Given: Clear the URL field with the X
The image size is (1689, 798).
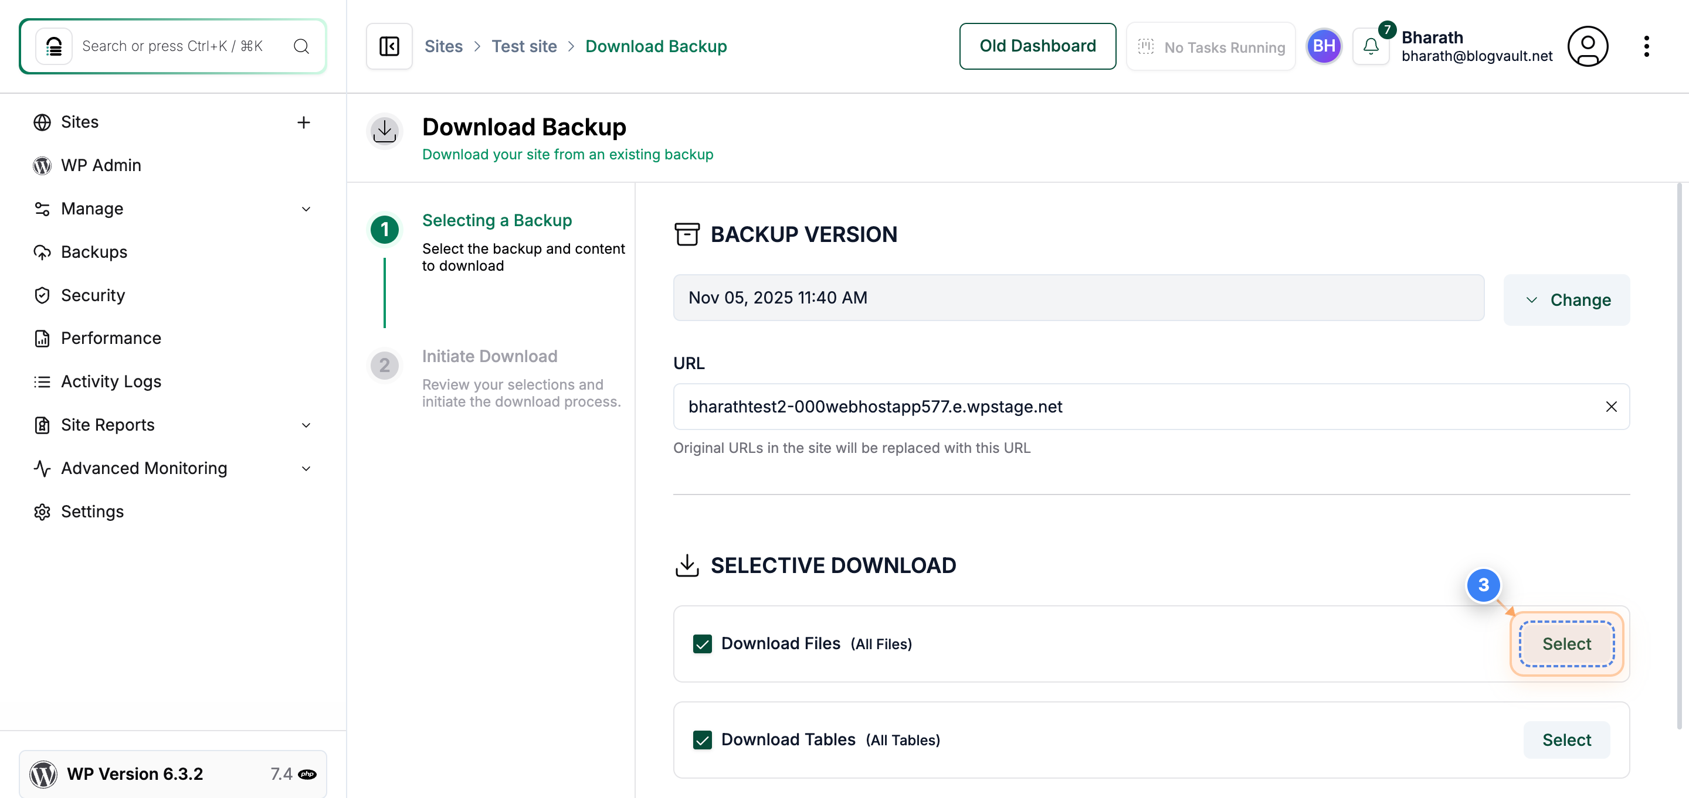Looking at the screenshot, I should [x=1612, y=406].
